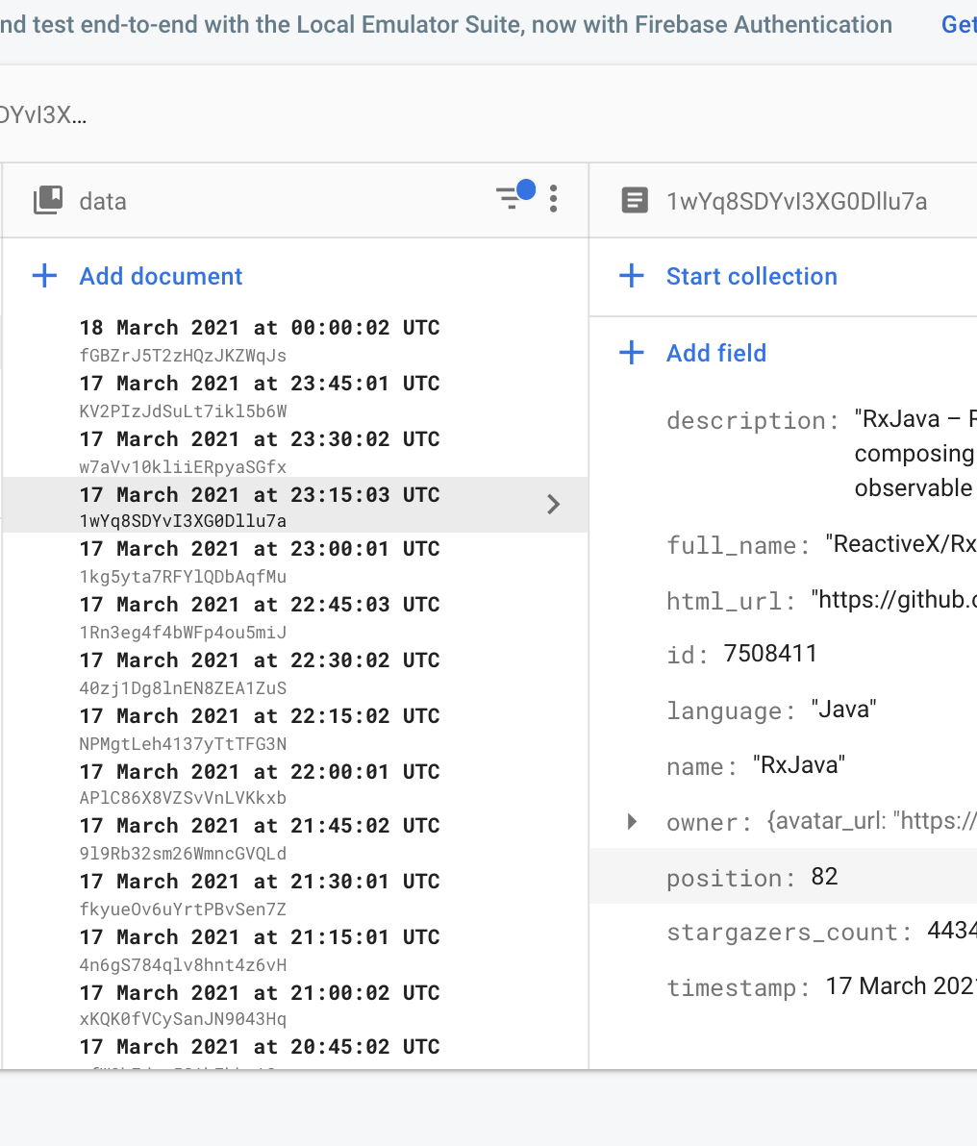Click the full_name field value

click(901, 544)
